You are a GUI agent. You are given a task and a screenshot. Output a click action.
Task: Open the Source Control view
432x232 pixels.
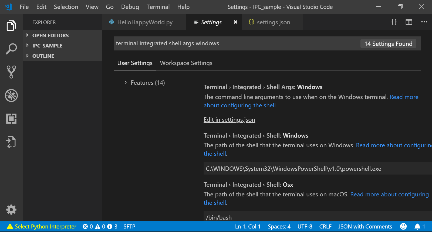point(11,72)
